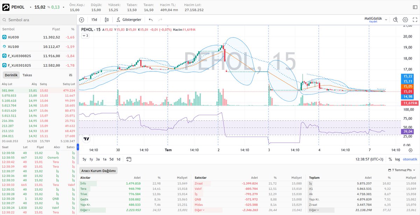Viewport: 420px width, 215px height.
Task: Sort watchlist by Fiyat column header
Action: coord(56,29)
